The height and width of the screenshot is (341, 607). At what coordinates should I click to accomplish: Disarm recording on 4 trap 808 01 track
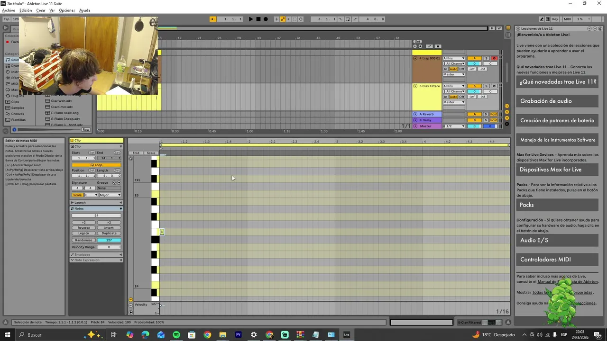(x=494, y=58)
